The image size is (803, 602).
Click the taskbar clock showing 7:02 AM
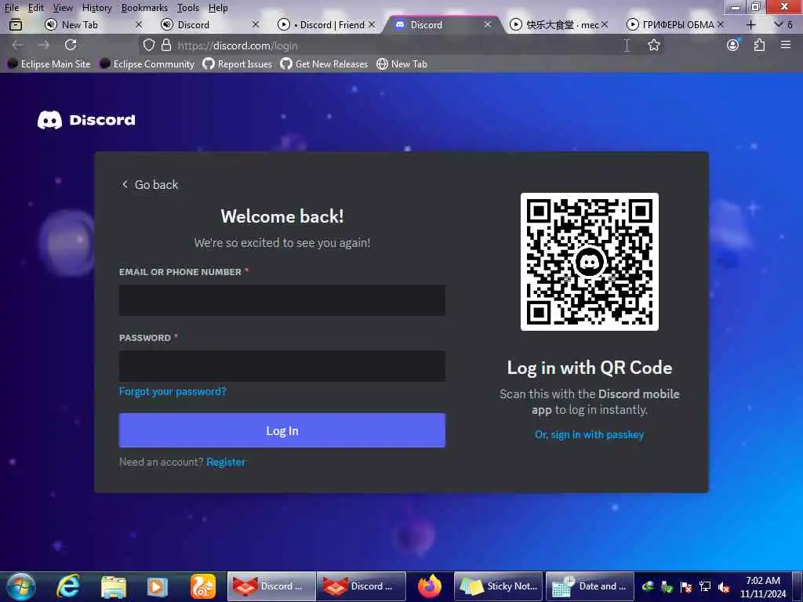tap(763, 587)
